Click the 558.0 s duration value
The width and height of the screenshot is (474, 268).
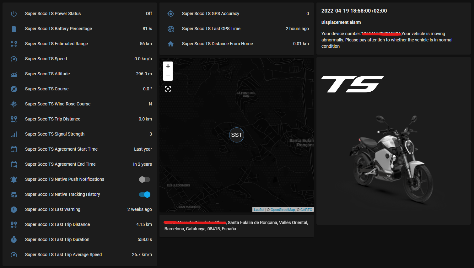[145, 239]
